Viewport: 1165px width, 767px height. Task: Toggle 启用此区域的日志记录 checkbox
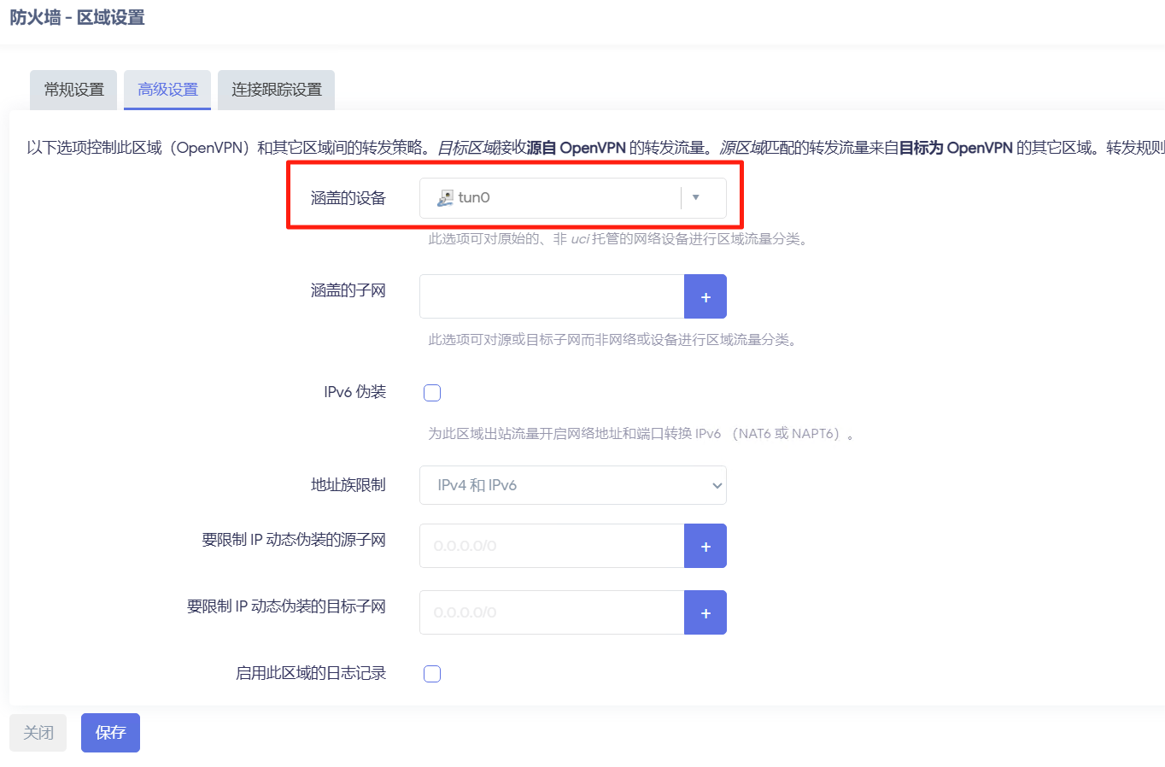(x=432, y=674)
